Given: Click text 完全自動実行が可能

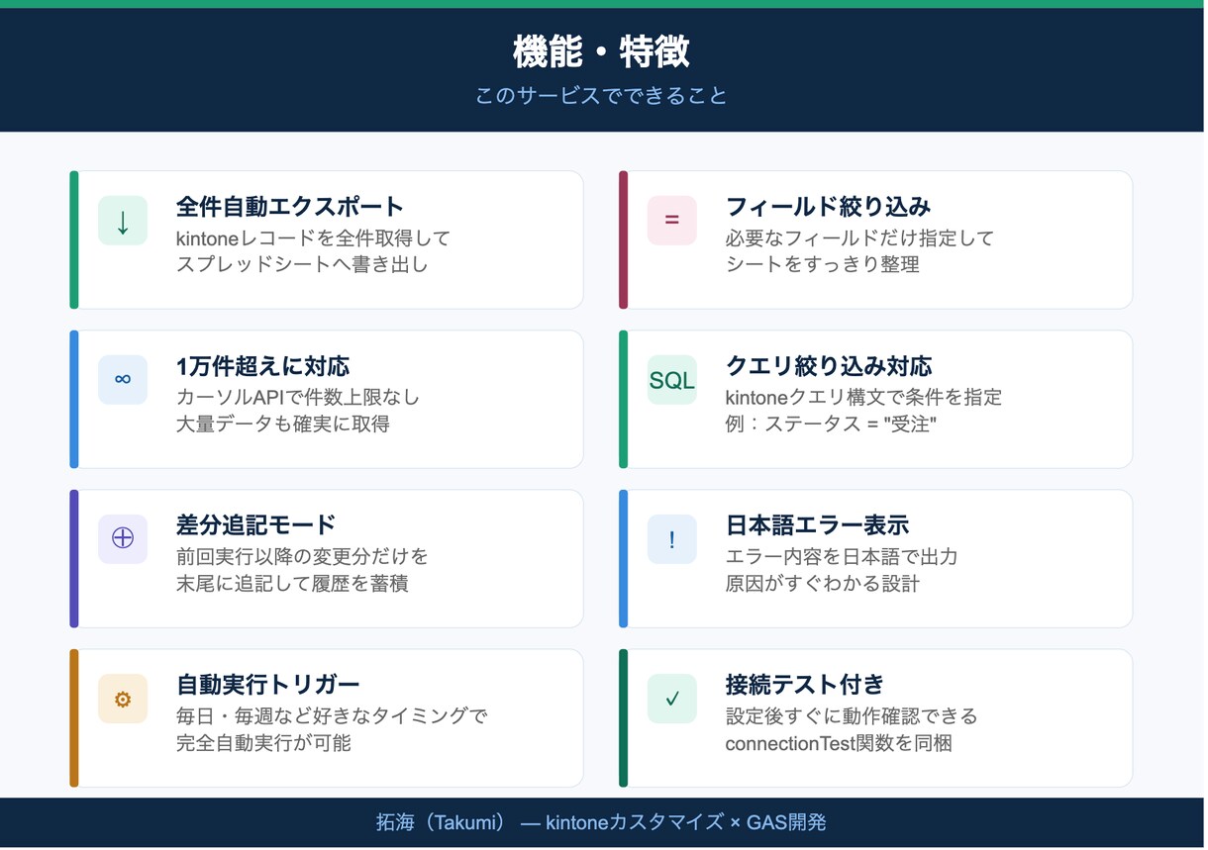Looking at the screenshot, I should pos(263,742).
